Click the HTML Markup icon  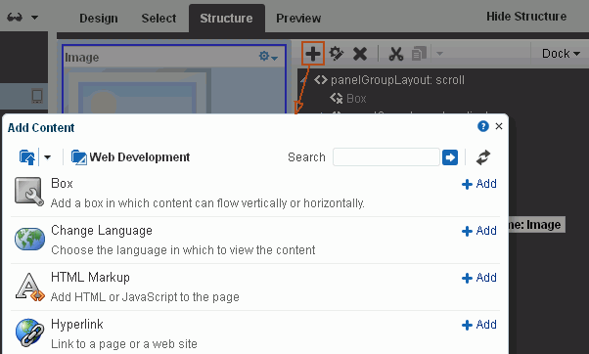point(29,287)
